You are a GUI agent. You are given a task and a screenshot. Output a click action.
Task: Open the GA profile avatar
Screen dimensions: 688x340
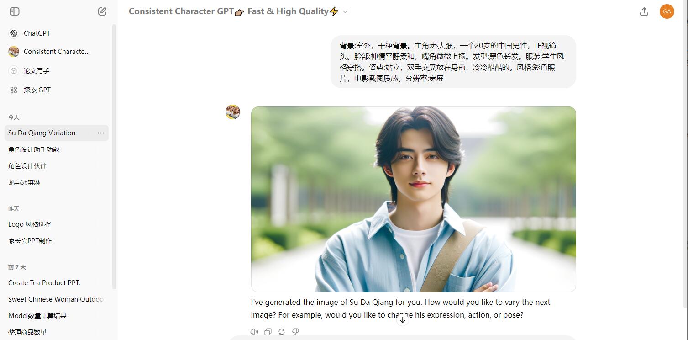(667, 11)
